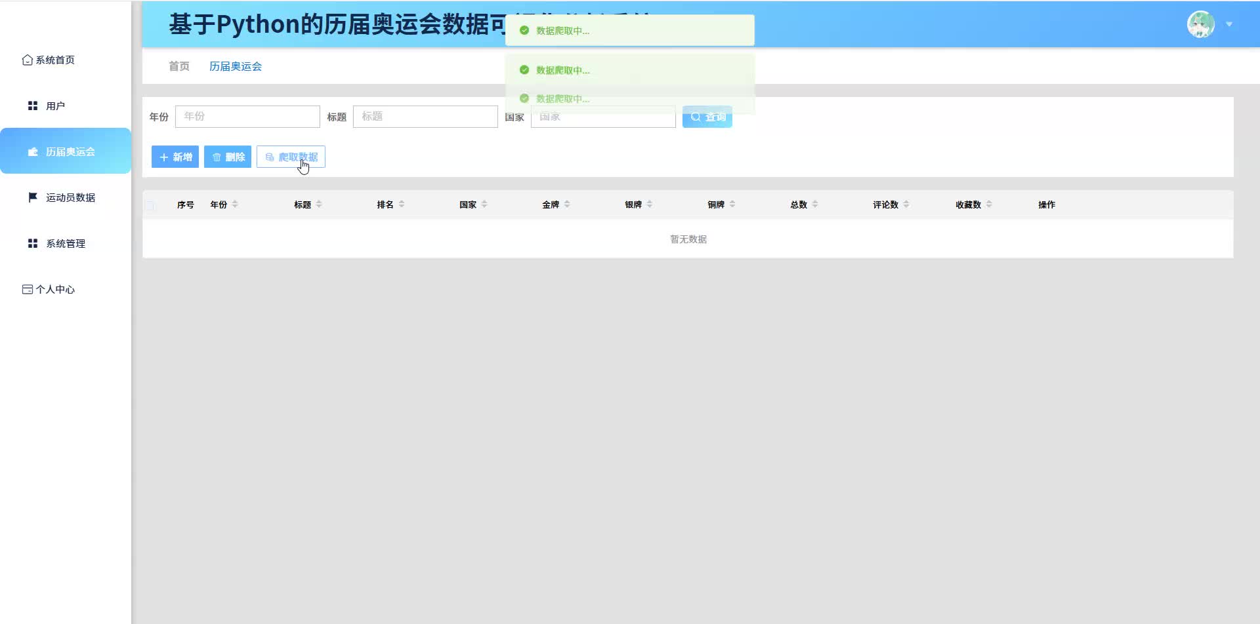This screenshot has height=624, width=1260.
Task: Focus the 年份 search input
Action: [x=247, y=117]
